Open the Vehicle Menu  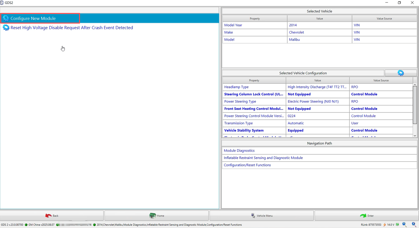262,216
